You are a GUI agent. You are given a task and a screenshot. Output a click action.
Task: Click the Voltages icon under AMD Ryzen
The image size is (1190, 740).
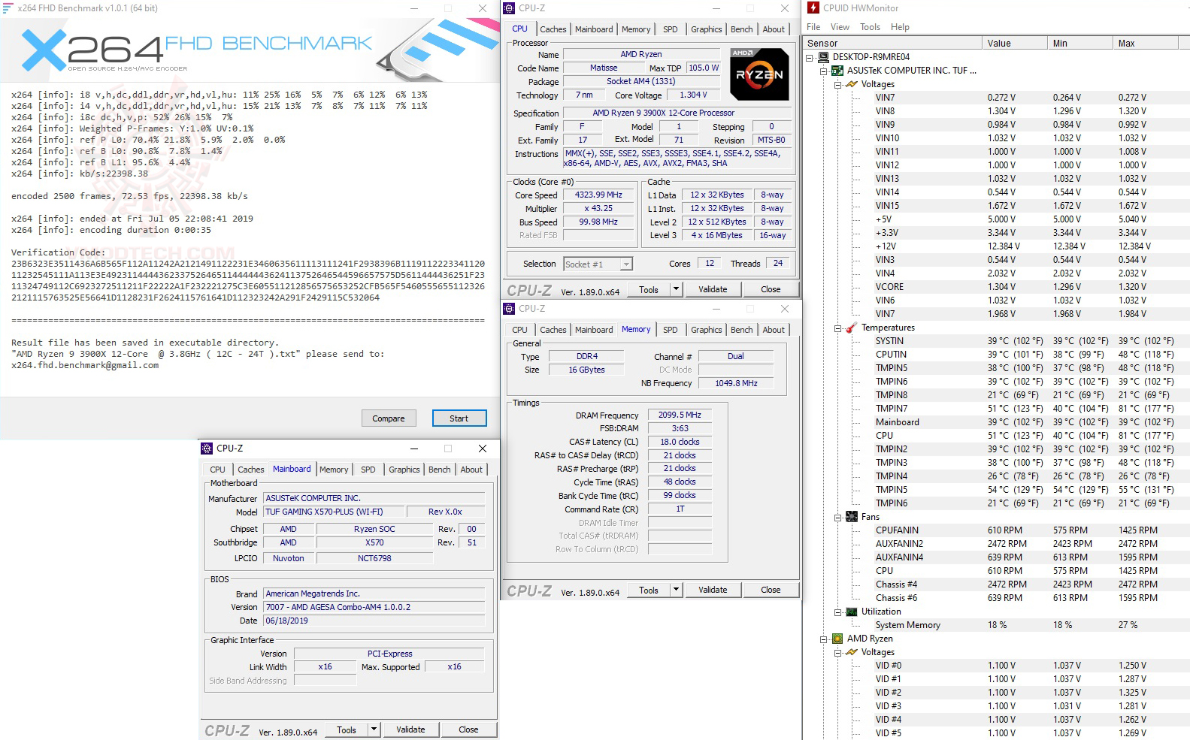(x=852, y=652)
